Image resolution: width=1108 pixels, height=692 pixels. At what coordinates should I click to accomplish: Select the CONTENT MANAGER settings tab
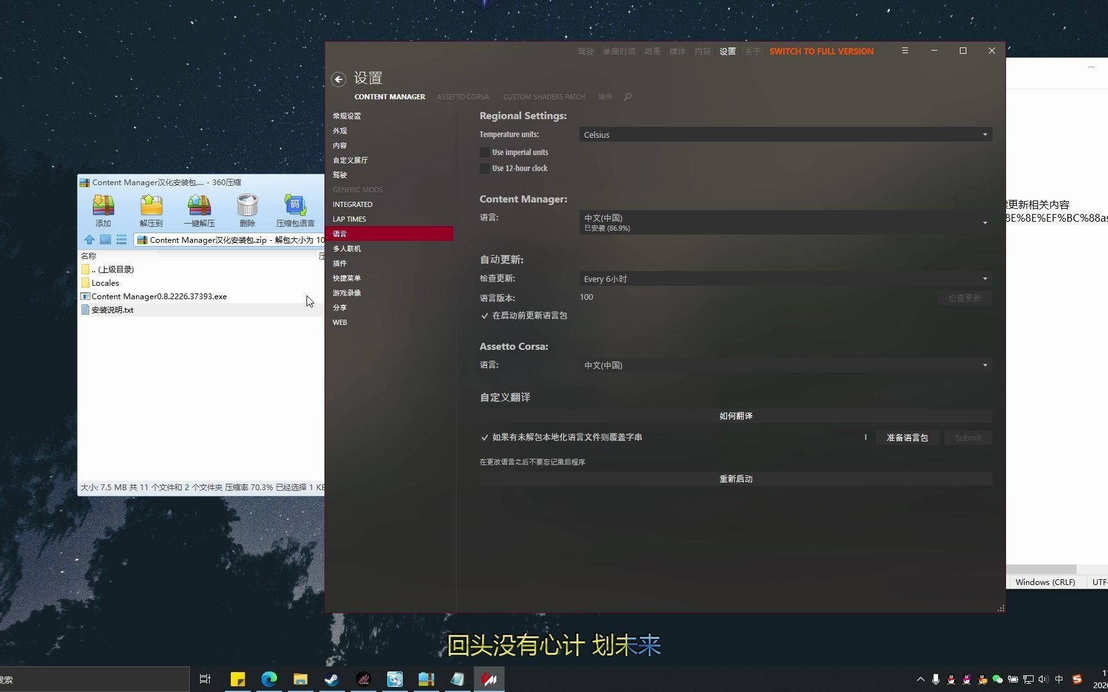(x=390, y=97)
